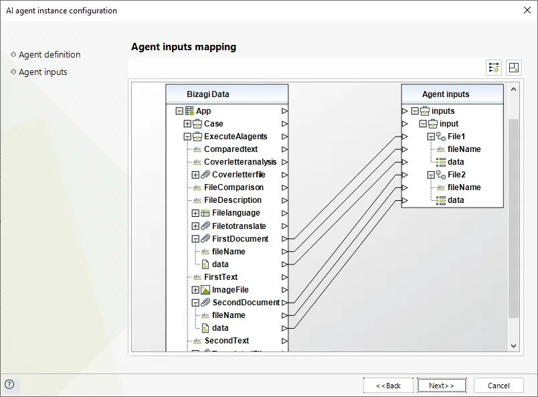Image resolution: width=538 pixels, height=397 pixels.
Task: Expand the Case node
Action: pyautogui.click(x=187, y=124)
